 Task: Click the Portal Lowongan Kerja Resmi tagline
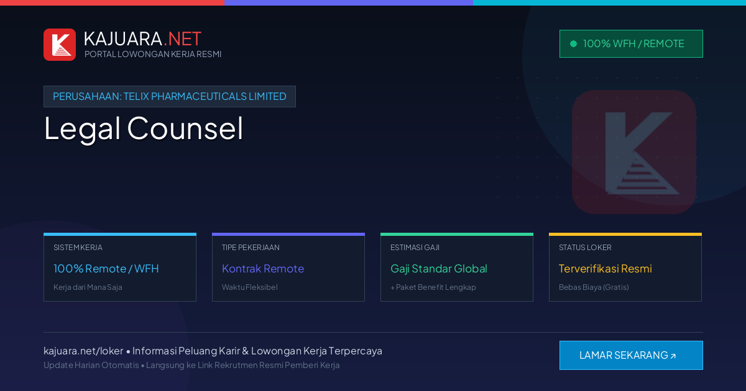[153, 54]
